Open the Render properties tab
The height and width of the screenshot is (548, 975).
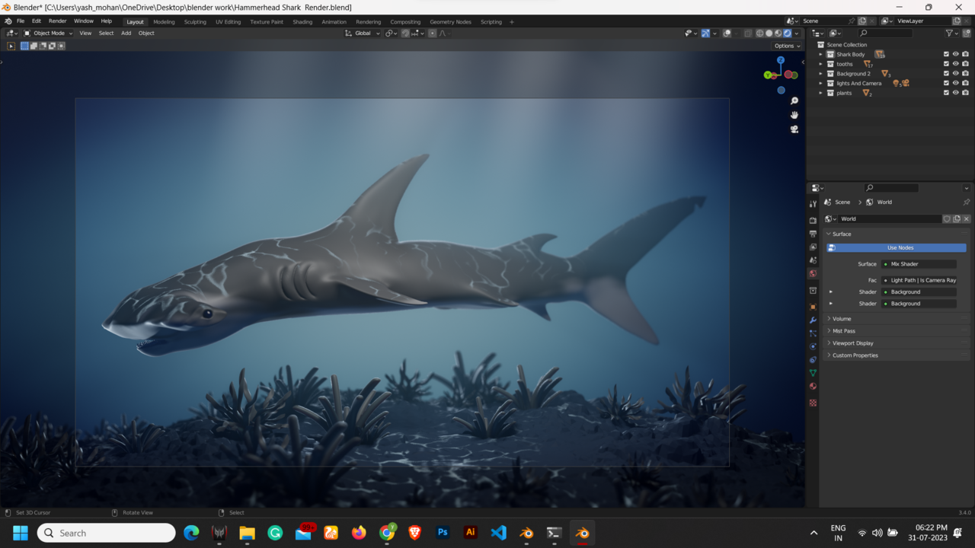[x=812, y=221]
